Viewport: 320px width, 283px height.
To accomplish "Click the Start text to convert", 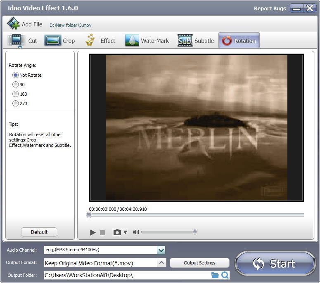I will (x=282, y=264).
